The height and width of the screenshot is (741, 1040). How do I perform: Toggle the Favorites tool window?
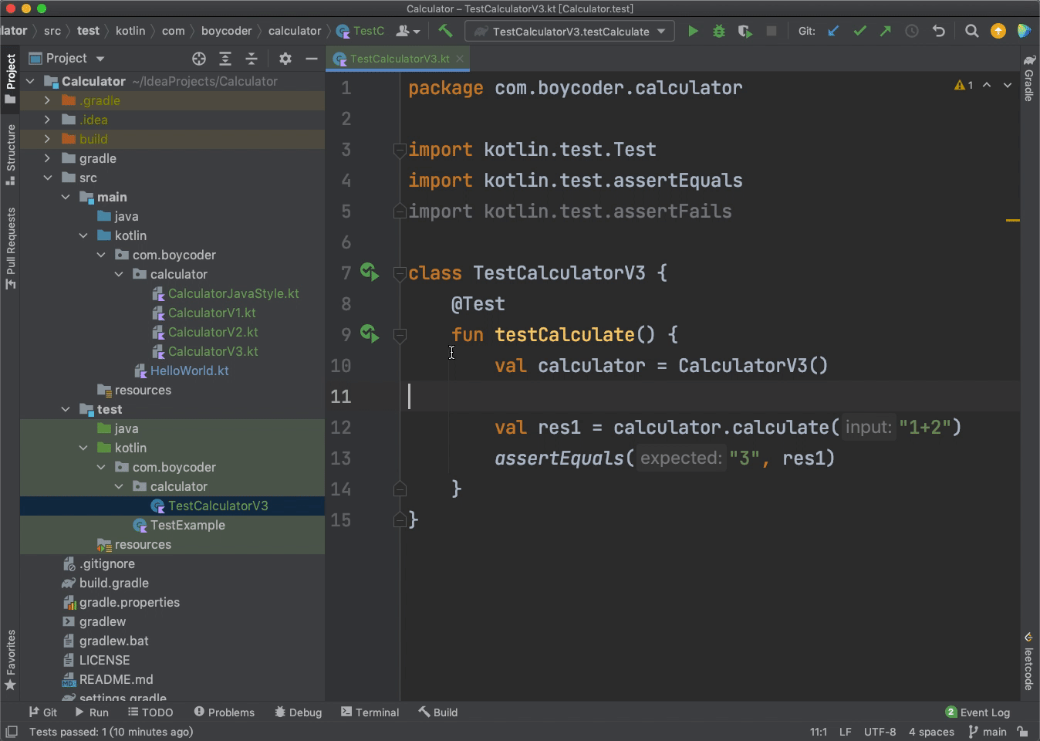tap(11, 660)
